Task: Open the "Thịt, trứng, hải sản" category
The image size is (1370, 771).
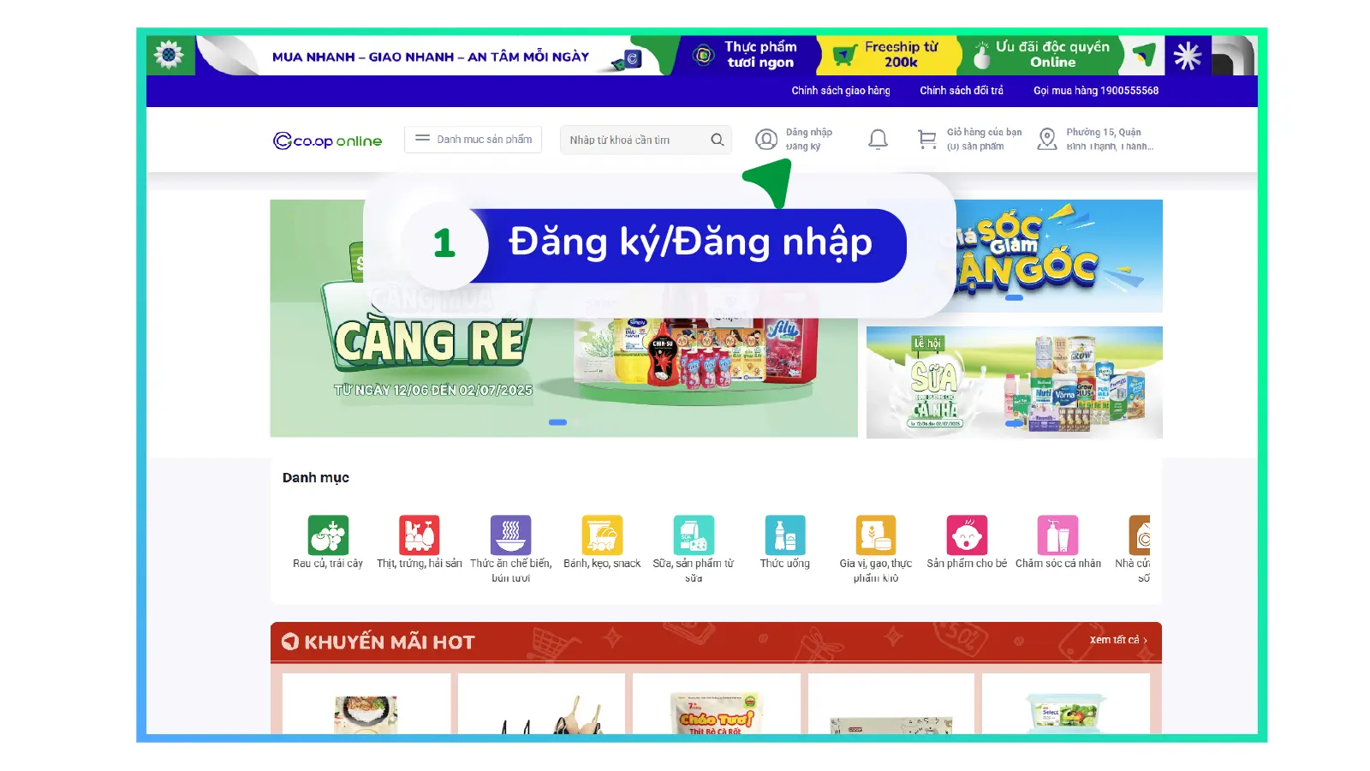Action: (420, 535)
